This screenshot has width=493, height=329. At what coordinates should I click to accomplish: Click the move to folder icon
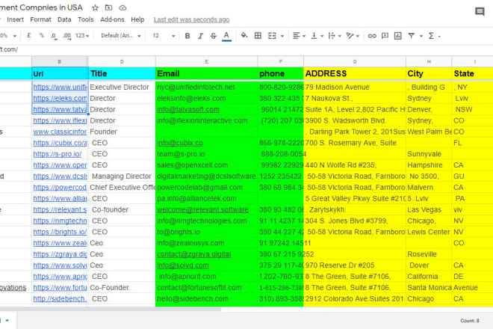tap(108, 7)
